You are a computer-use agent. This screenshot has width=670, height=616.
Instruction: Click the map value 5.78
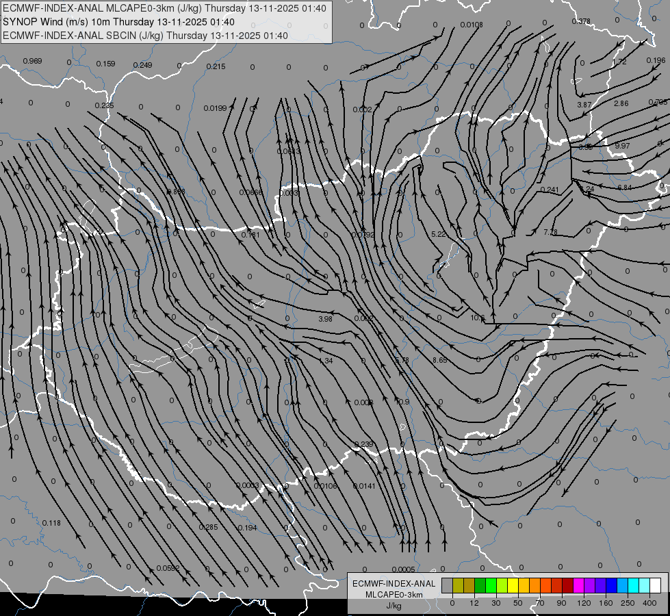coord(402,361)
